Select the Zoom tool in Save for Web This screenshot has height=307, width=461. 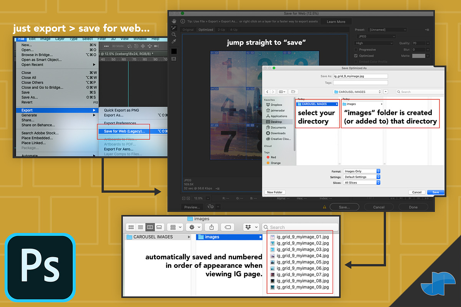point(174,35)
